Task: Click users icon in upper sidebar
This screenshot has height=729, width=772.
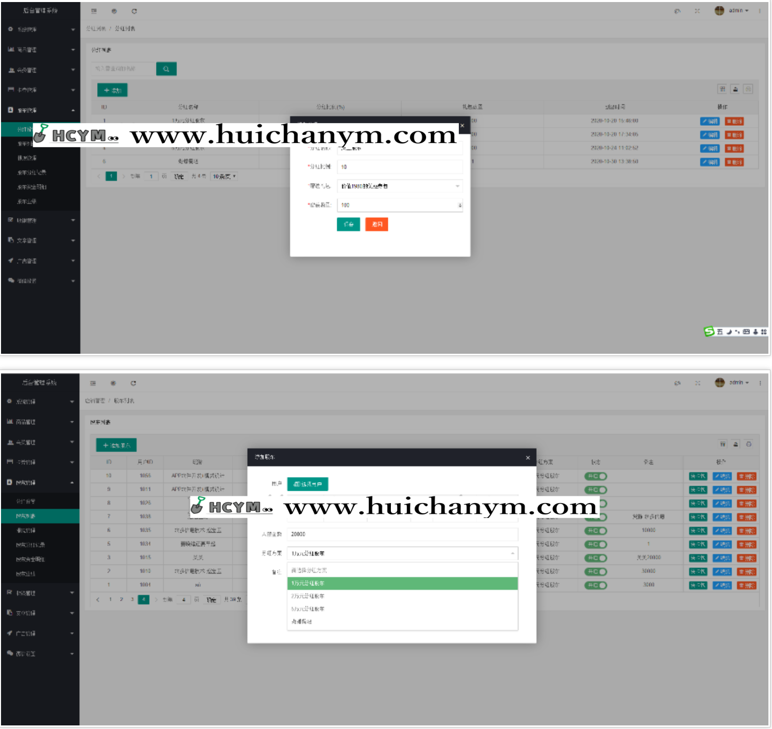Action: point(11,70)
